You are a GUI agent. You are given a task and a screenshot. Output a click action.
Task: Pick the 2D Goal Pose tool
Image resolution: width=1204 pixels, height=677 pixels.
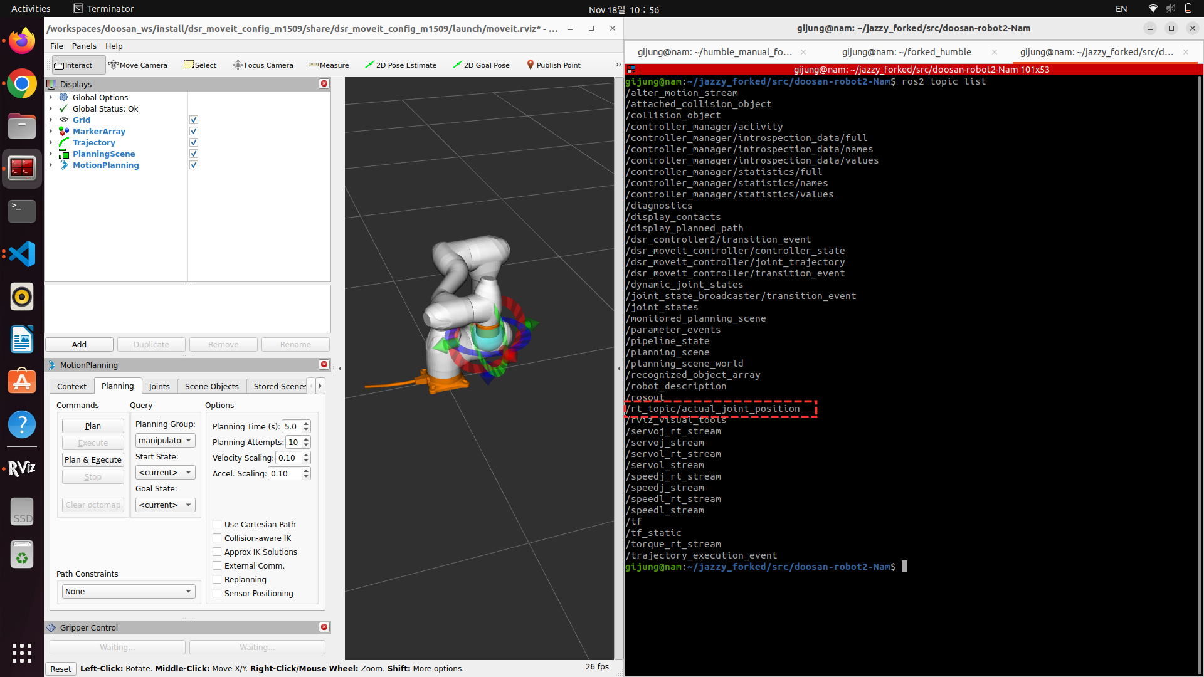coord(481,65)
